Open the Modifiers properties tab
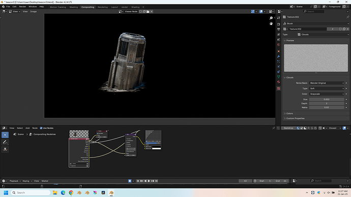351x197 pixels. click(x=278, y=56)
